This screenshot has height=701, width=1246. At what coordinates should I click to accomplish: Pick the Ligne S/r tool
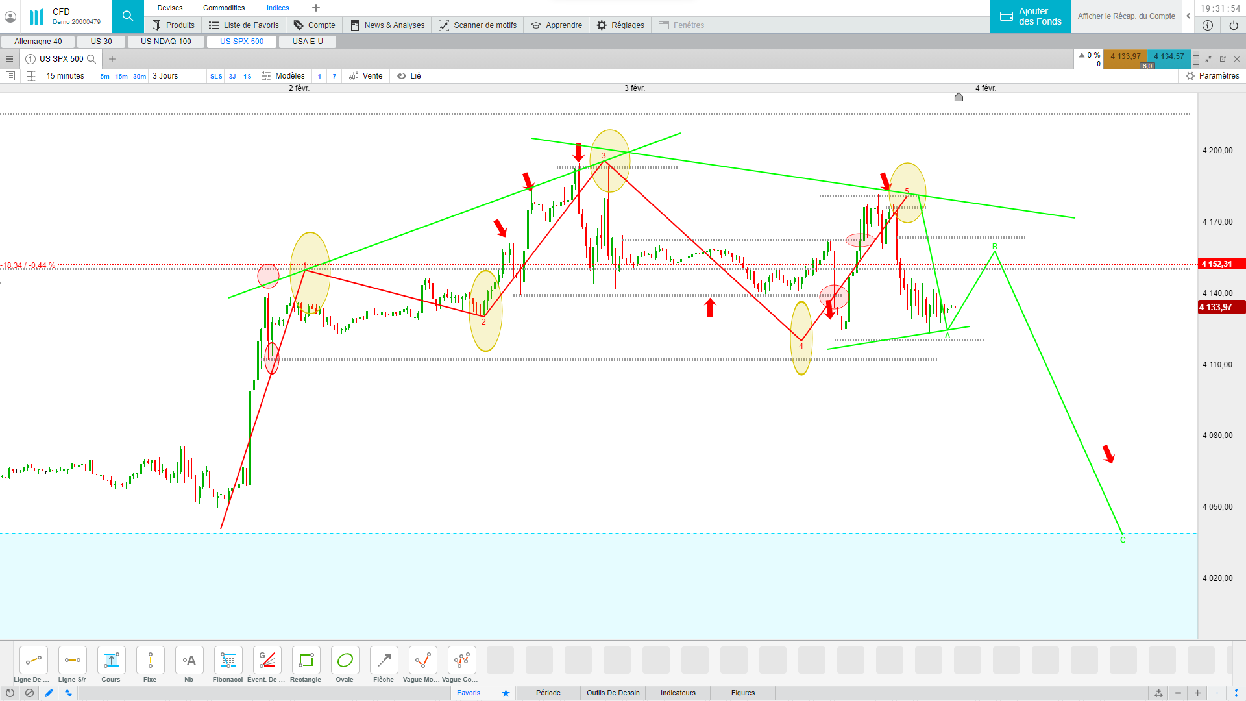72,661
